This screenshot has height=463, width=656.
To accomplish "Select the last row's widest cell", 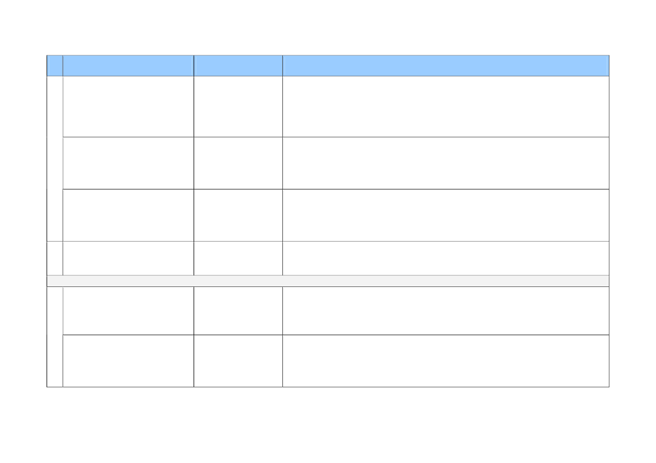I will (x=446, y=361).
